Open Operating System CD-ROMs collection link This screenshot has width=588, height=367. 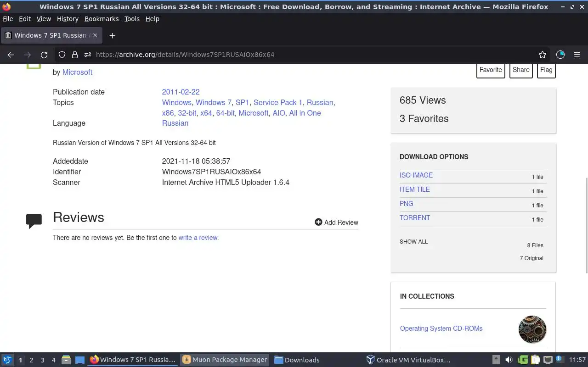coord(441,328)
